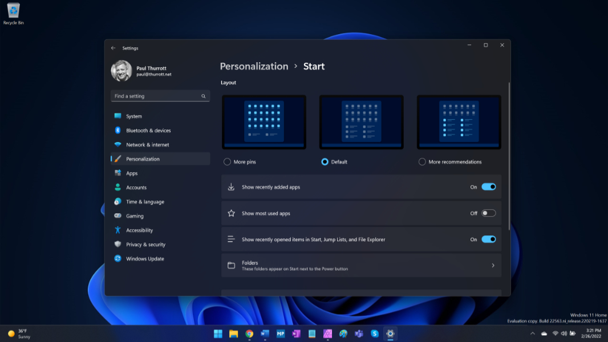Viewport: 608px width, 342px height.
Task: Click the back arrow in Settings
Action: click(113, 48)
